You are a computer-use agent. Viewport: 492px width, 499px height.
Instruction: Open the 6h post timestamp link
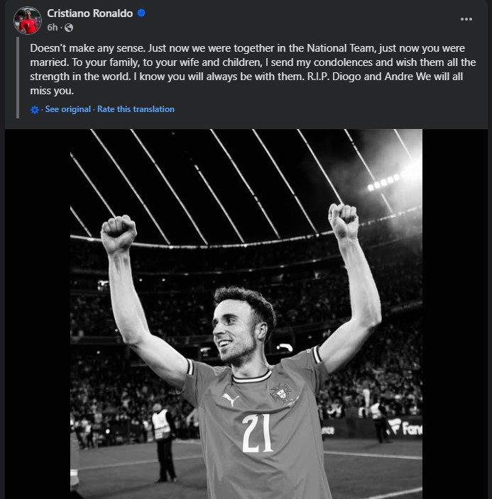pyautogui.click(x=53, y=28)
